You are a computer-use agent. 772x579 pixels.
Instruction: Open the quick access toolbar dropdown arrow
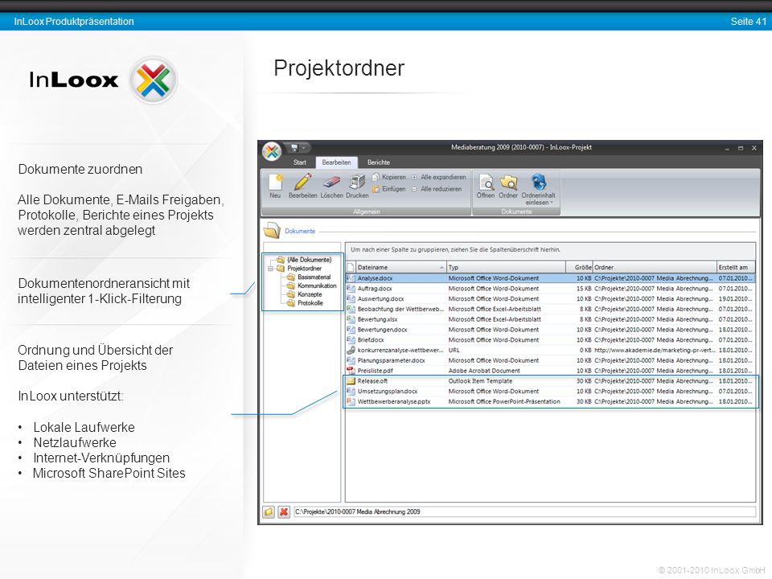[x=304, y=148]
